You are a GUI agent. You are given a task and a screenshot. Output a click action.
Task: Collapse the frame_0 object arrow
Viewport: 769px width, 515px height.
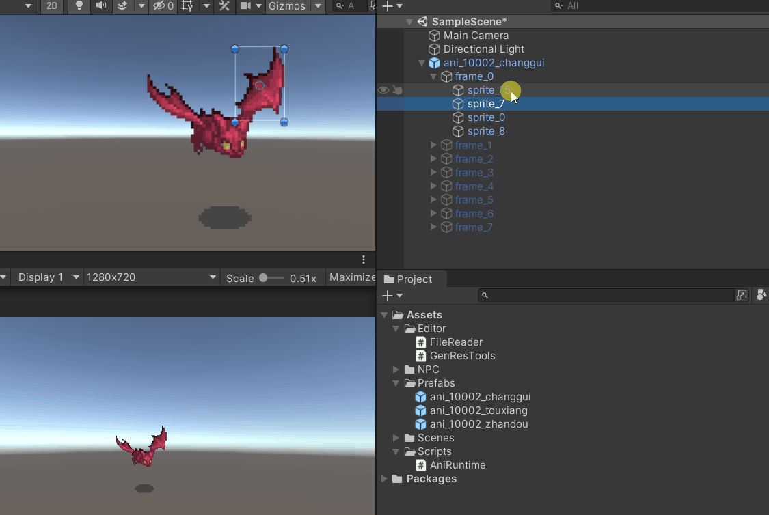click(433, 76)
